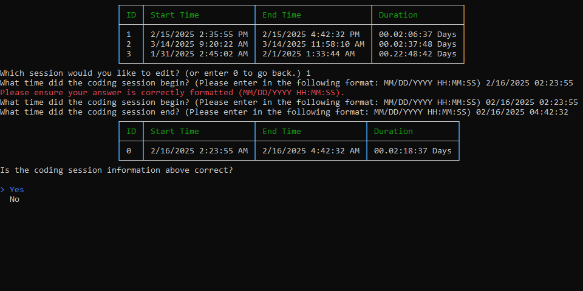Viewport: 583px width, 291px height.
Task: Click session ID 2 in the upper table
Action: click(x=129, y=44)
